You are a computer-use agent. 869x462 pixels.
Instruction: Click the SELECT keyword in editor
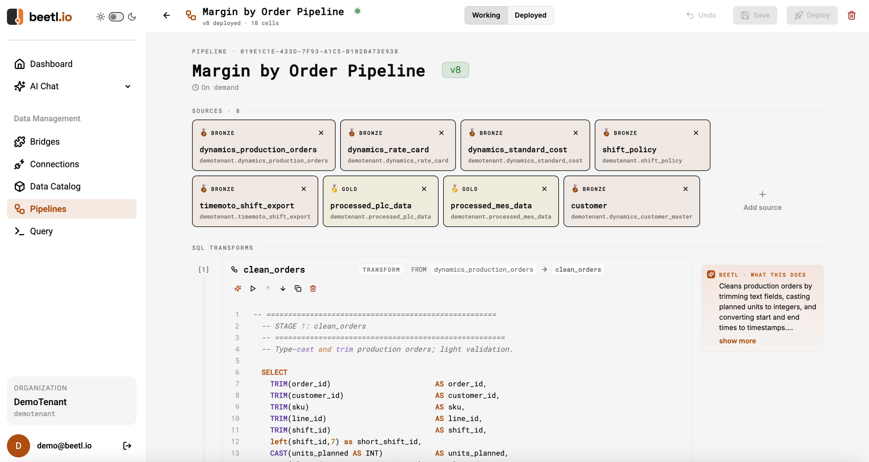pyautogui.click(x=274, y=372)
